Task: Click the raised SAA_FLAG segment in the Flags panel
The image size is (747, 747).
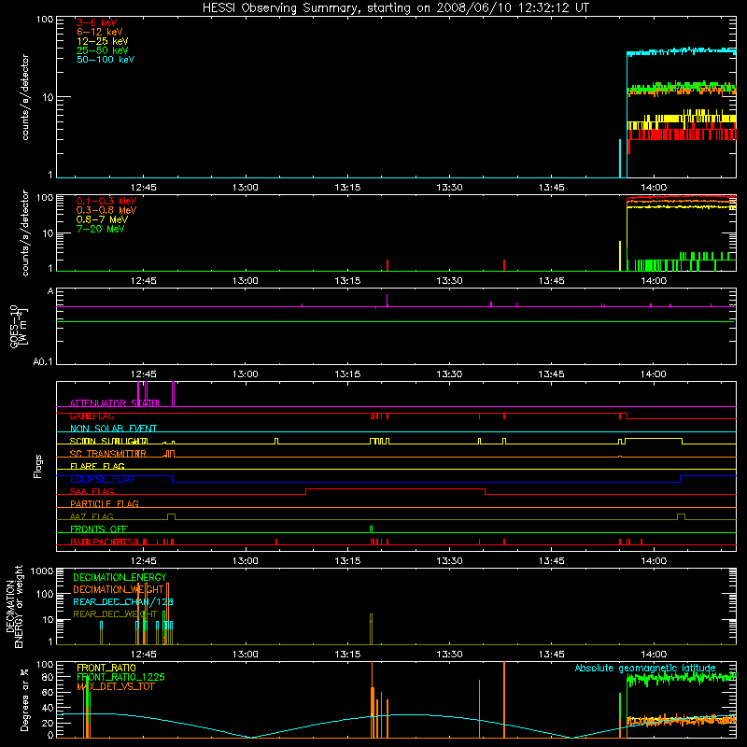Action: (395, 488)
